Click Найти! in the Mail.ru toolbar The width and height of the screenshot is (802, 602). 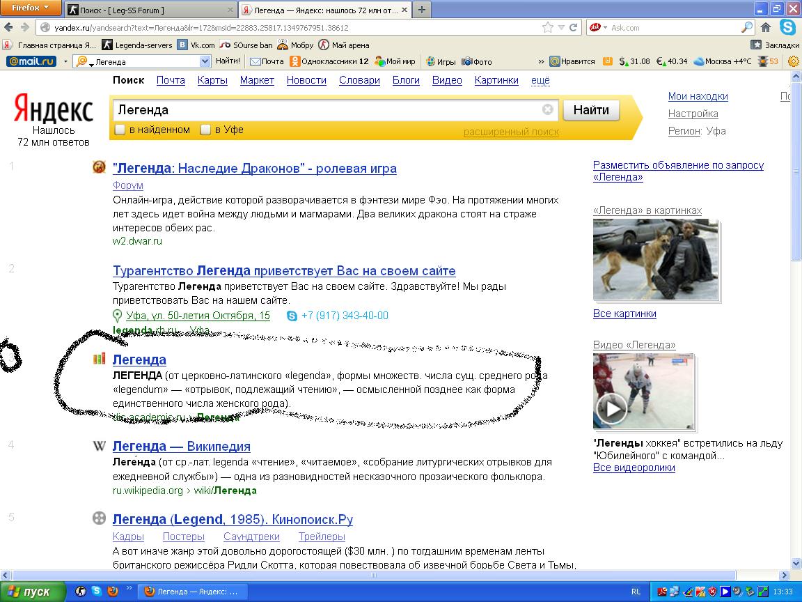click(x=228, y=61)
